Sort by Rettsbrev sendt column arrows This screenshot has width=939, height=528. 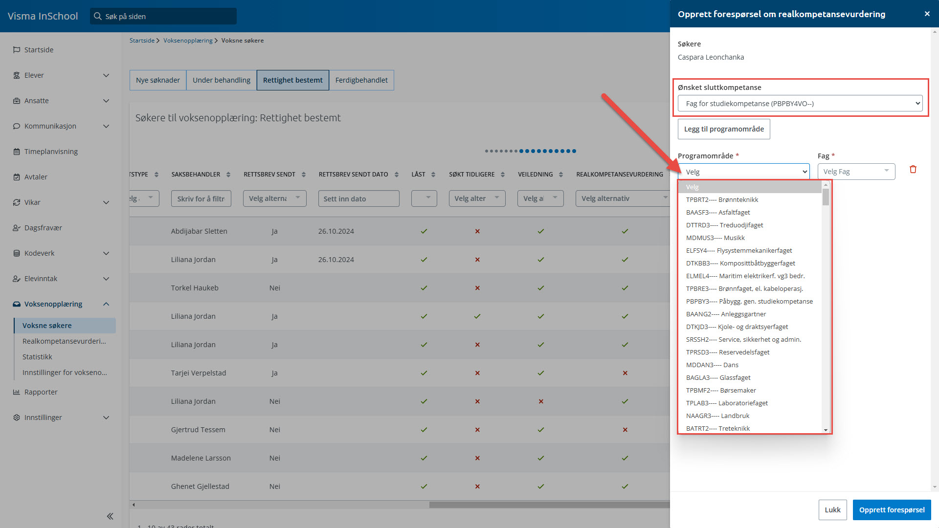click(x=304, y=175)
